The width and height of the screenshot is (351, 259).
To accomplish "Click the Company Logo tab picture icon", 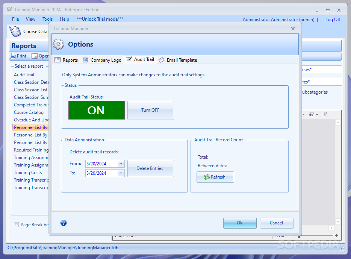I will [85, 60].
